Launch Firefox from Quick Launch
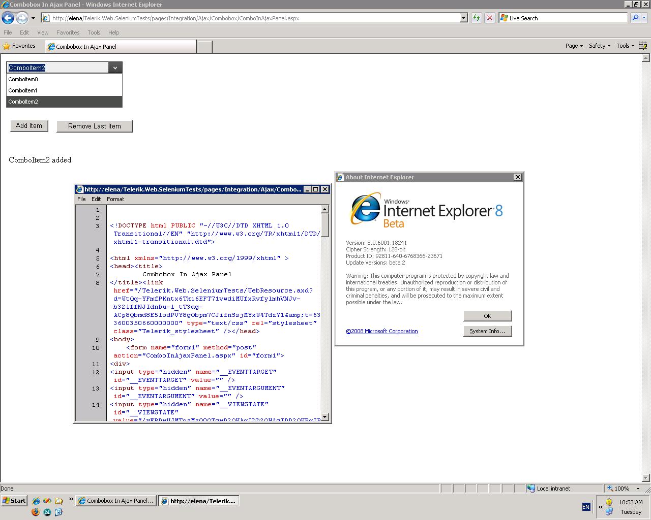The height and width of the screenshot is (520, 651). point(36,512)
